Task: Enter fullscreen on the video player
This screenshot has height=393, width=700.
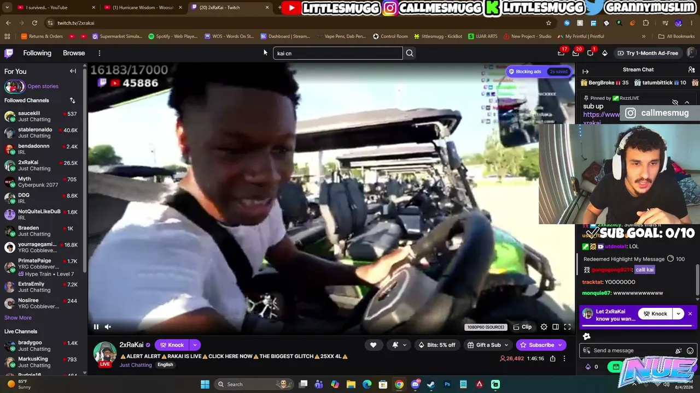Action: click(x=567, y=327)
